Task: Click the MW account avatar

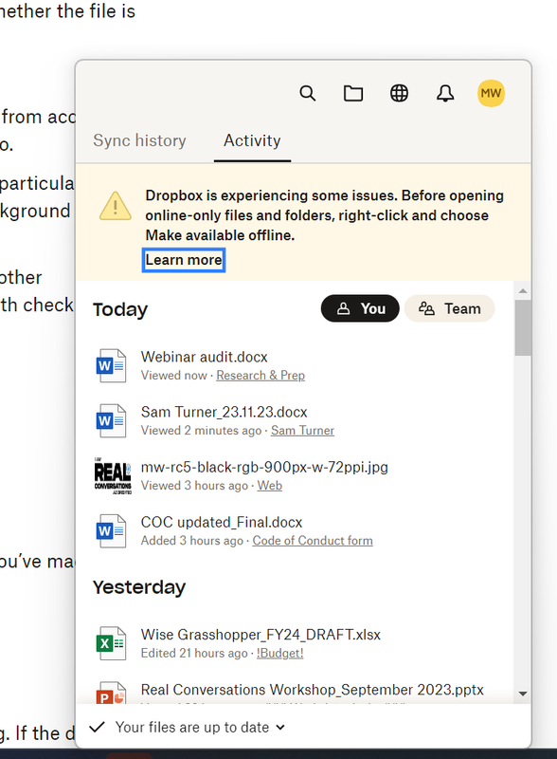Action: point(491,93)
